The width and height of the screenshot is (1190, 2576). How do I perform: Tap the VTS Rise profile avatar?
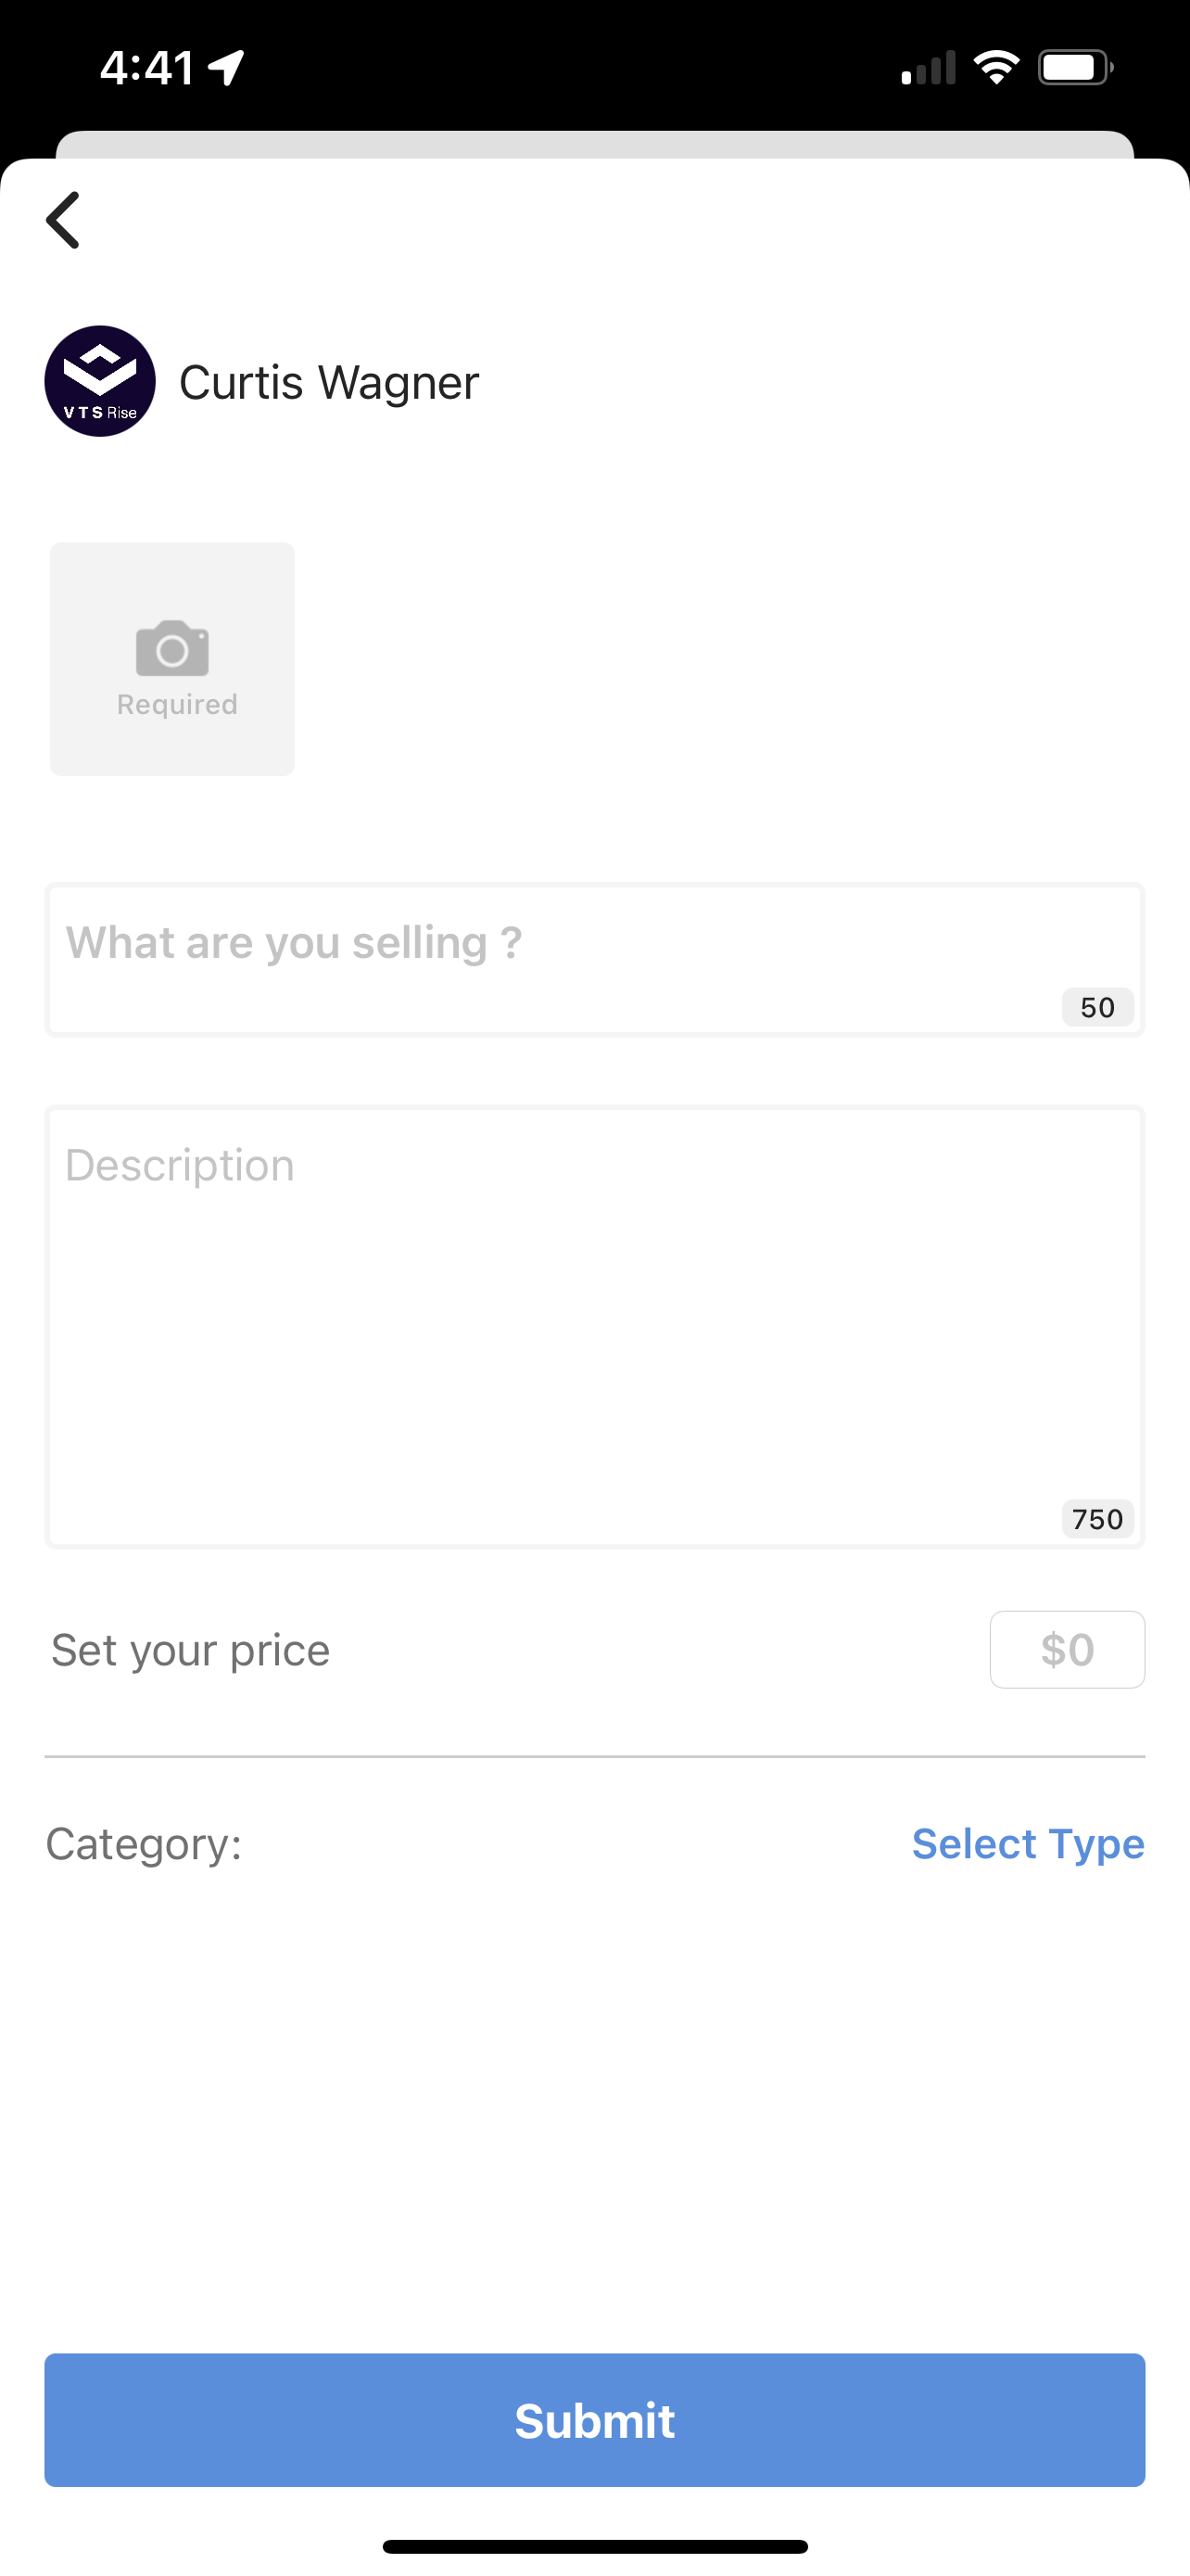pyautogui.click(x=100, y=381)
